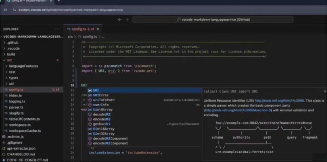Open CHANGELOG.md file
Screen dimensions: 327x162
pyautogui.click(x=32, y=155)
